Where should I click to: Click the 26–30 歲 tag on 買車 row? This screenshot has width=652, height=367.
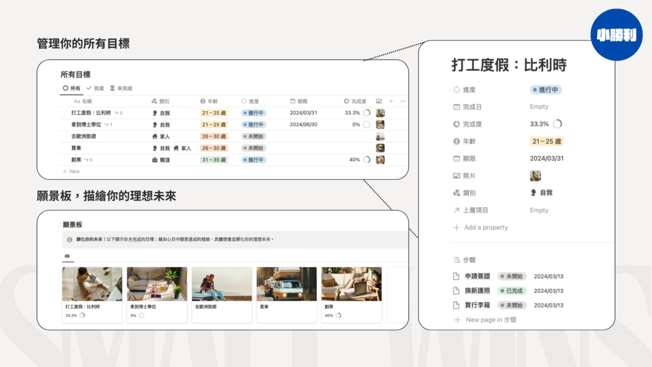point(213,148)
